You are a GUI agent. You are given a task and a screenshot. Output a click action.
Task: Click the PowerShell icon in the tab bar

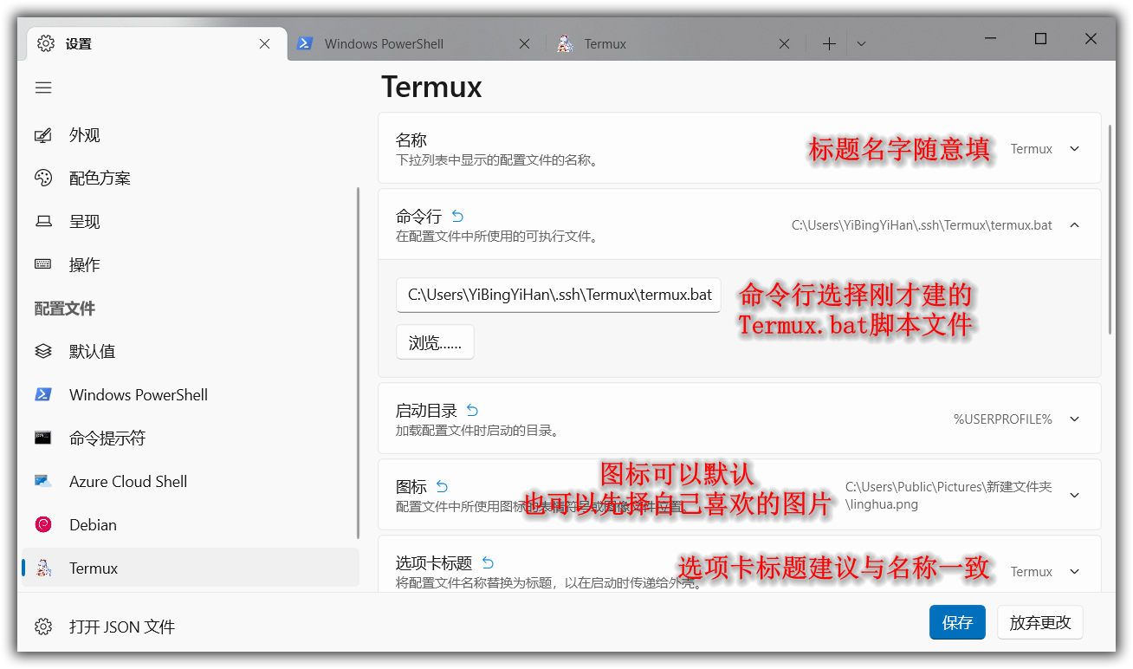304,43
